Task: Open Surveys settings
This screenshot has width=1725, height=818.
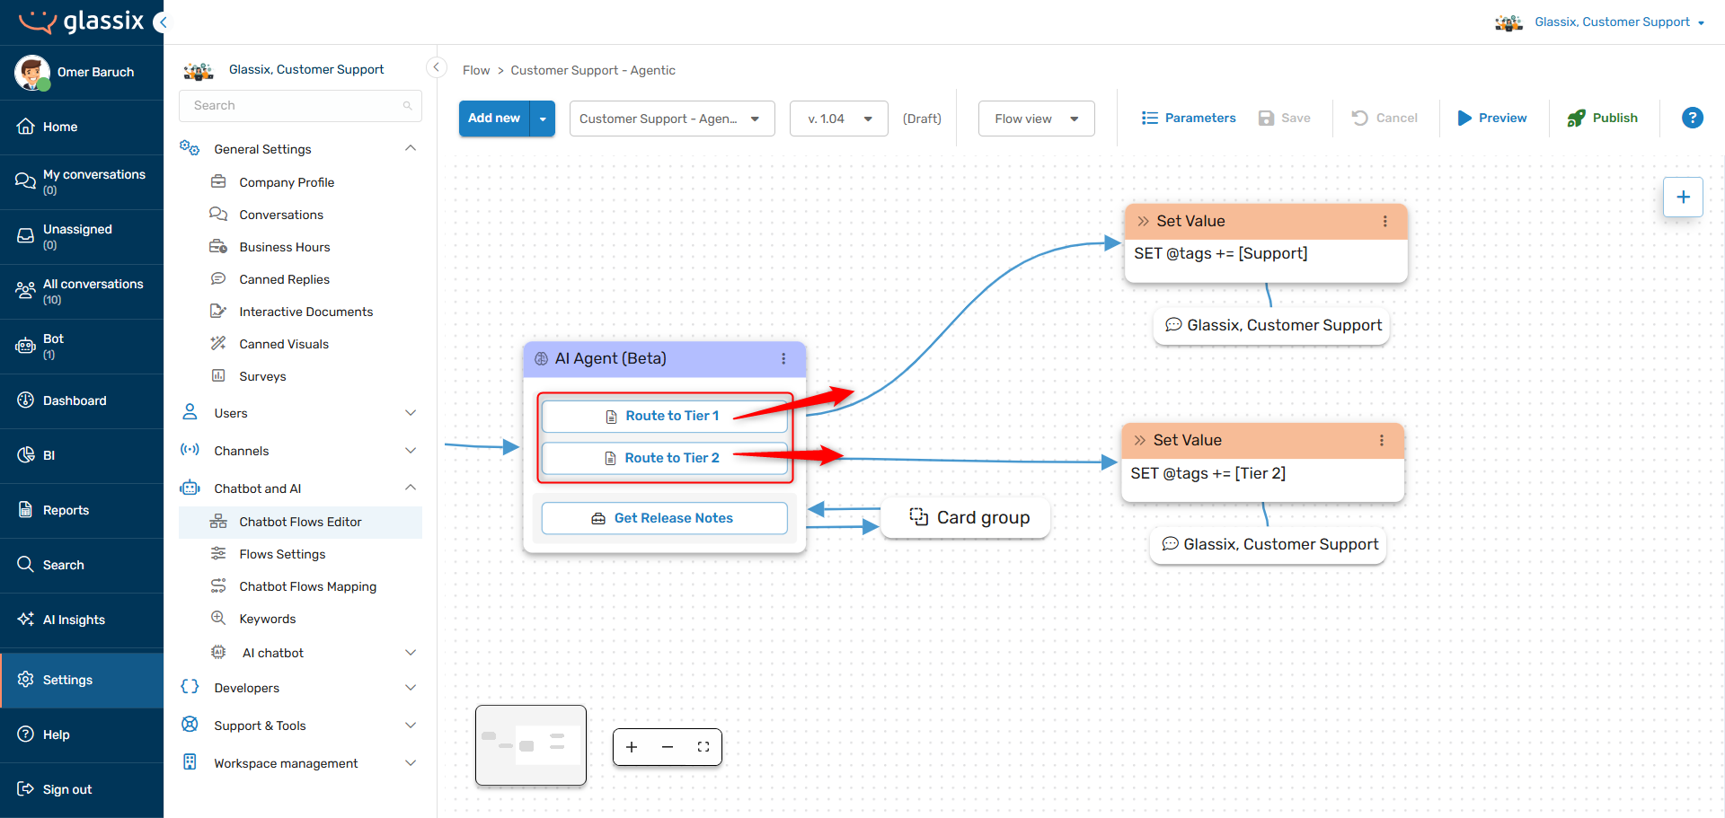Action: coord(262,376)
